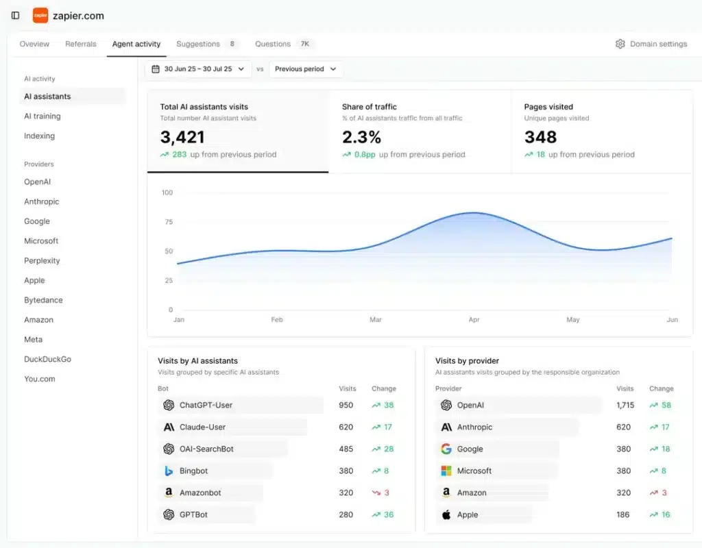Click the Zapier logo icon
Screen dimensions: 702x548
(40, 15)
